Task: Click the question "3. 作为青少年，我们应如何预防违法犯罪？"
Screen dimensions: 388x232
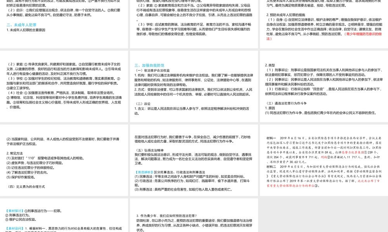Action: (x=166, y=216)
